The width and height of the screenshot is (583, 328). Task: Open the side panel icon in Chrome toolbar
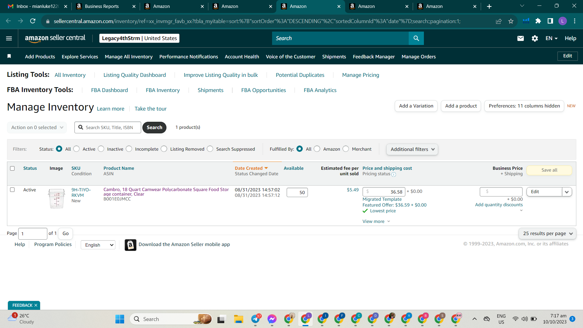[550, 21]
